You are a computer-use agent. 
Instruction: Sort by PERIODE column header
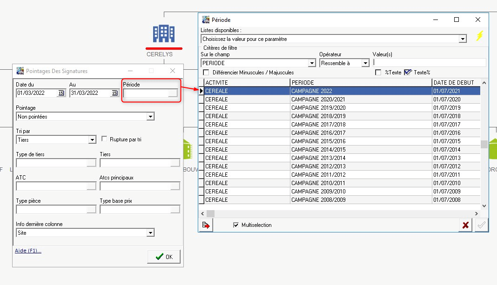click(x=361, y=82)
